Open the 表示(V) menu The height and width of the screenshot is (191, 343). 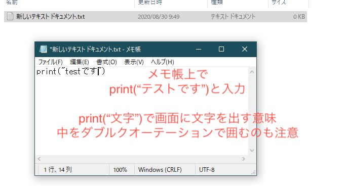pyautogui.click(x=134, y=62)
